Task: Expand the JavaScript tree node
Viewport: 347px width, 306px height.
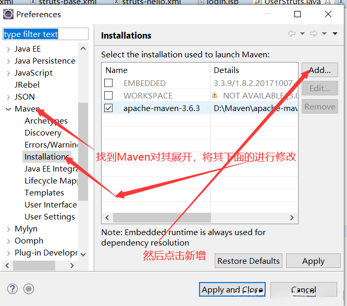Action: point(8,73)
